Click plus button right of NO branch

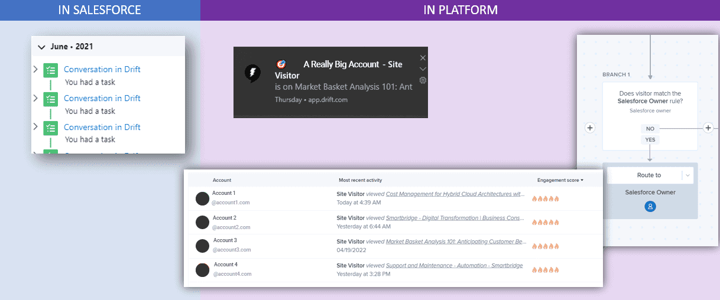pyautogui.click(x=708, y=128)
